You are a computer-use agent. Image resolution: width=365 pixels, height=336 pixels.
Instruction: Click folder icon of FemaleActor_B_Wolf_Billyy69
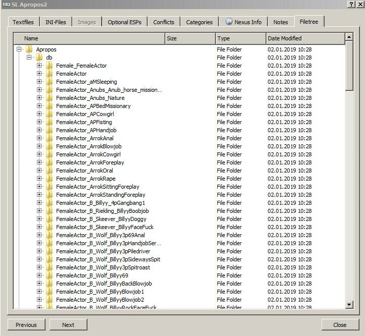pyautogui.click(x=49, y=275)
